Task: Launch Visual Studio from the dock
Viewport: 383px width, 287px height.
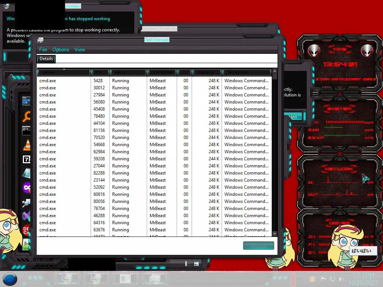Action: tap(27, 216)
